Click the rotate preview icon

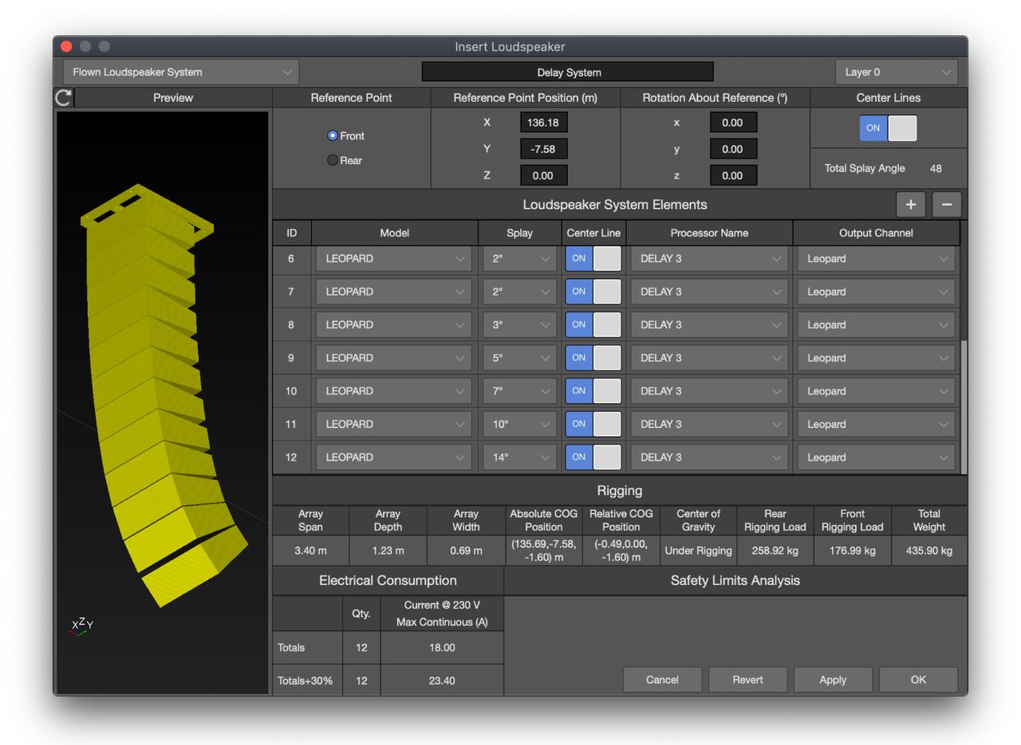click(61, 97)
